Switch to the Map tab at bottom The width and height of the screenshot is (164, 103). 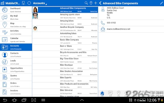click(119, 93)
